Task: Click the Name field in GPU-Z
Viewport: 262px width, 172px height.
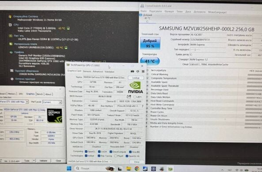Action: click(x=105, y=78)
